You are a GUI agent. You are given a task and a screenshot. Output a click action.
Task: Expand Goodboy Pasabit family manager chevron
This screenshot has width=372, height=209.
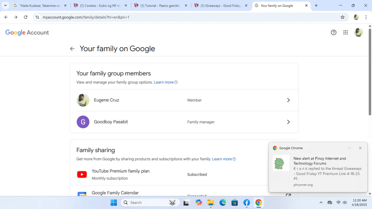[x=288, y=122]
